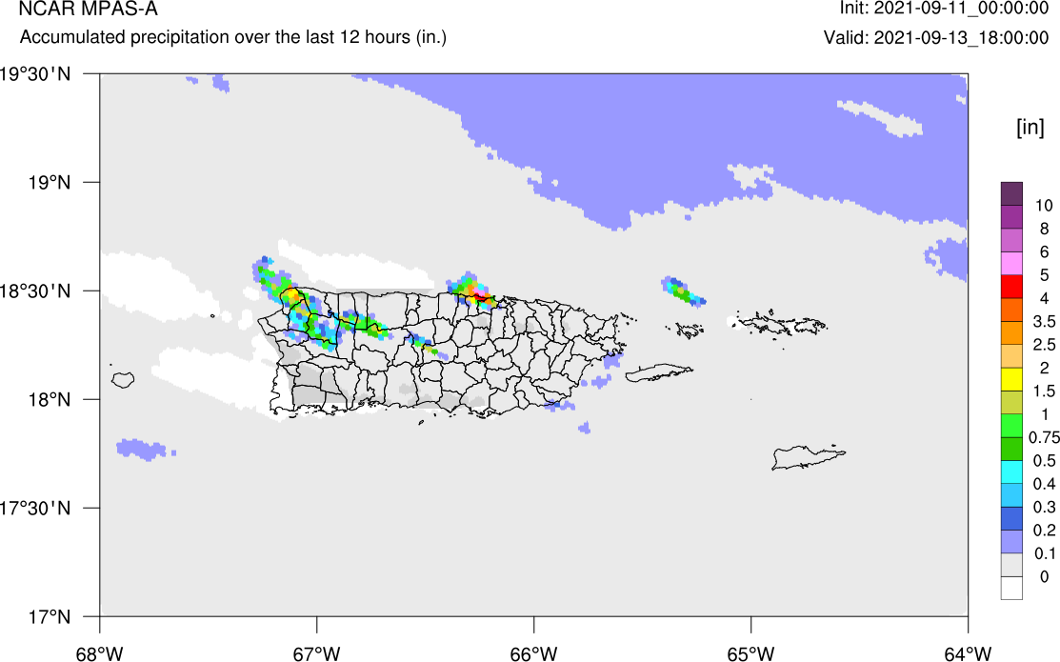Viewport: 1060px width, 662px height.
Task: Pick the orange swatch between 2.5 and 3.5
Action: 1011,332
